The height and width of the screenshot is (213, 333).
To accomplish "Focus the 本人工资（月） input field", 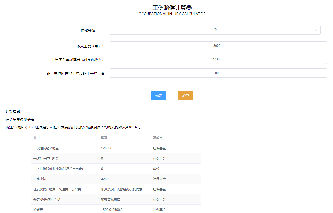I will 218,46.
